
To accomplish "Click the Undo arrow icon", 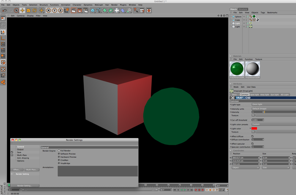I will click(x=4, y=11).
